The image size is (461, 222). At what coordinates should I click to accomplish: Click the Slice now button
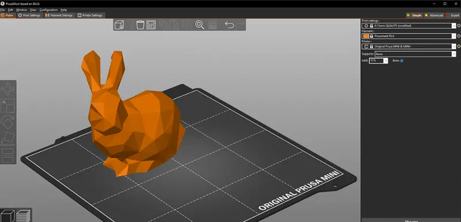coord(411,220)
